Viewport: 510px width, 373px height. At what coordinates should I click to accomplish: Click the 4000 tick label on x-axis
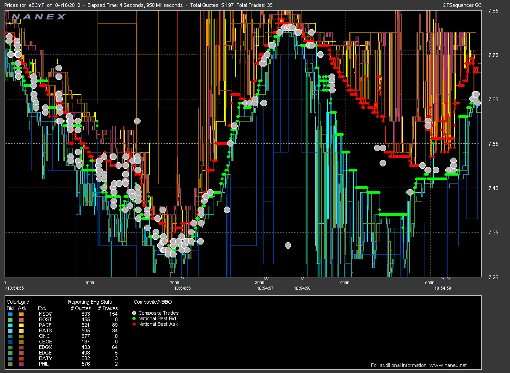[x=344, y=283]
